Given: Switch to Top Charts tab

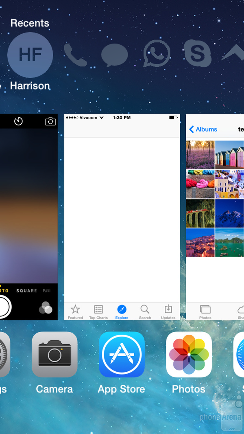Looking at the screenshot, I should point(98,312).
